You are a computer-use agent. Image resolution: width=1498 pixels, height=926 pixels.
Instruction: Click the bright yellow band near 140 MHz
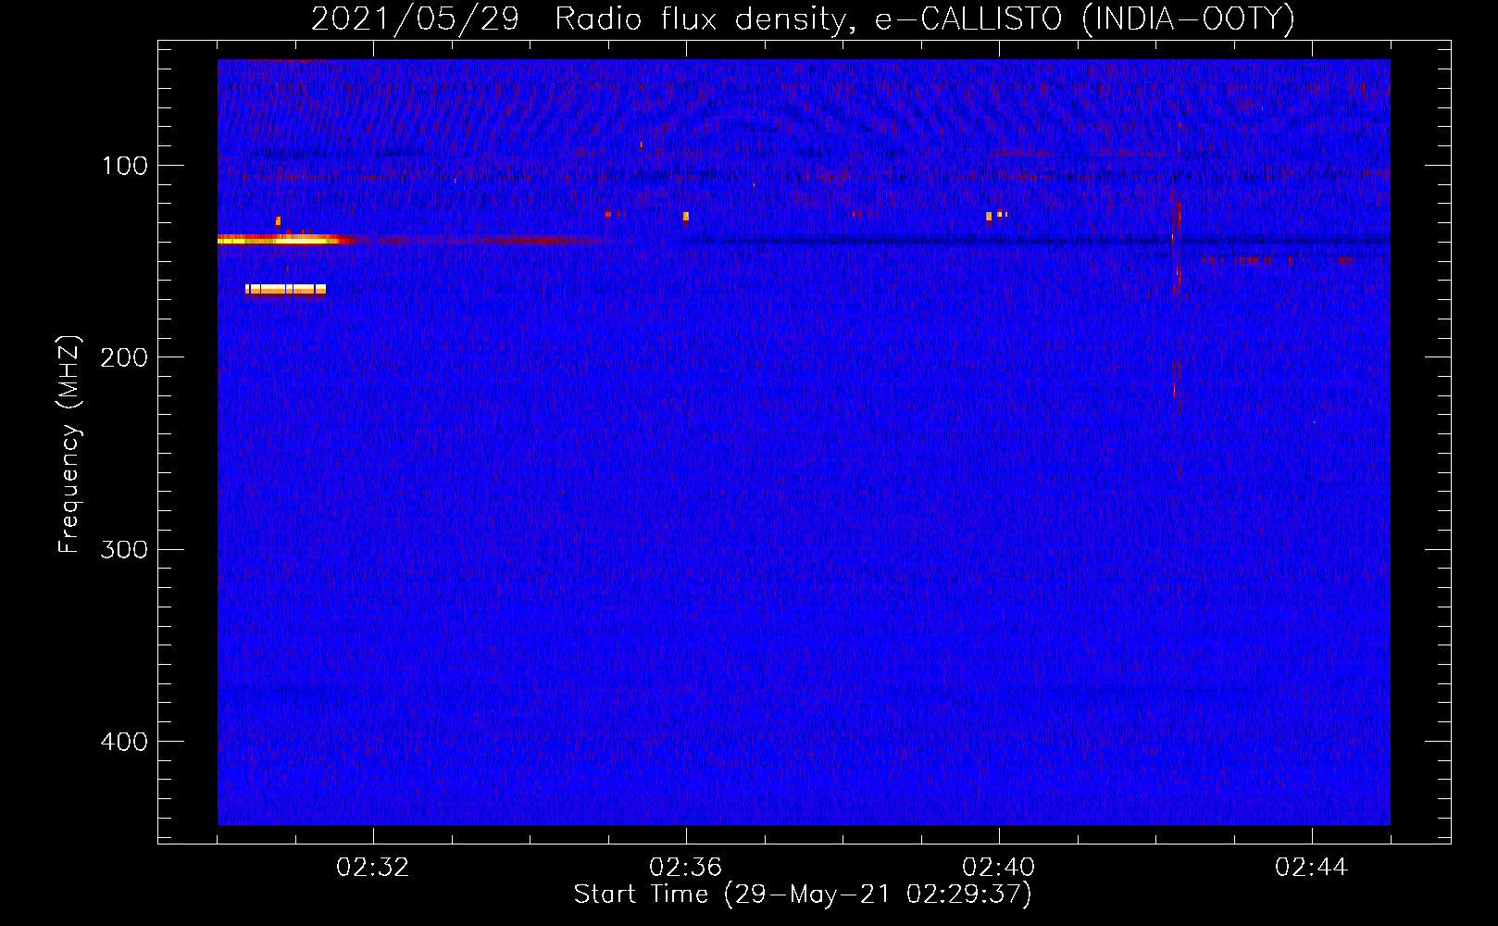[x=285, y=240]
